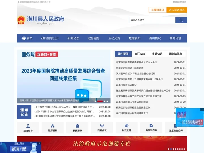Open 新闻发布会 icon shortcut
Image resolution: width=204 pixels, height=153 pixels.
point(151,127)
